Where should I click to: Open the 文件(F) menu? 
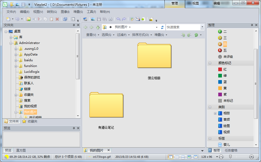tap(11, 12)
